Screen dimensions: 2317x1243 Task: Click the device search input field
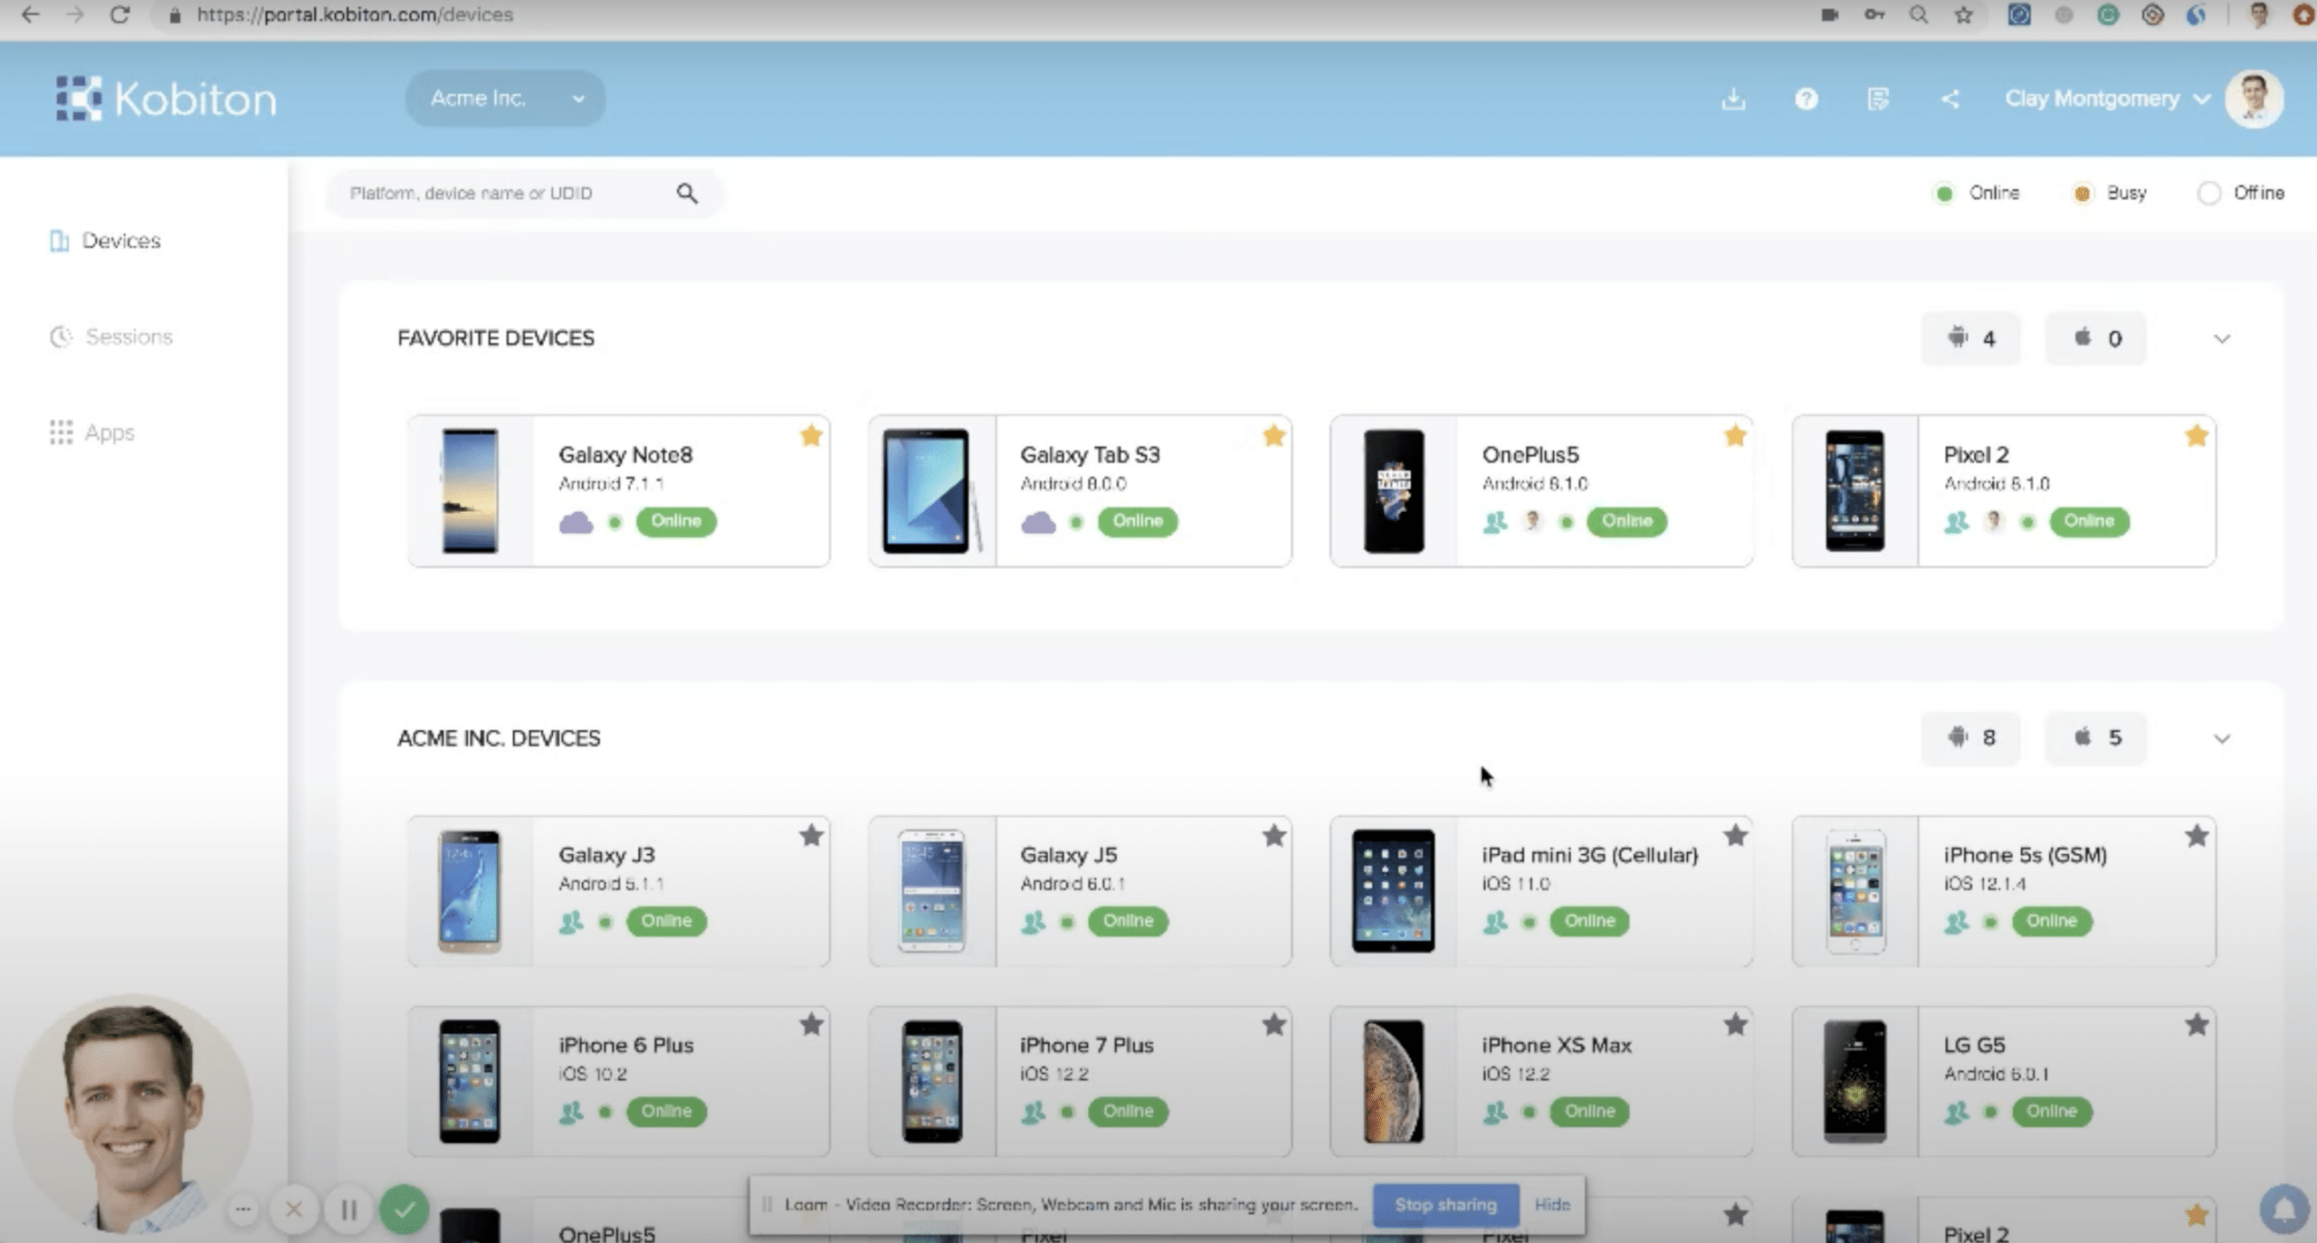pyautogui.click(x=507, y=193)
